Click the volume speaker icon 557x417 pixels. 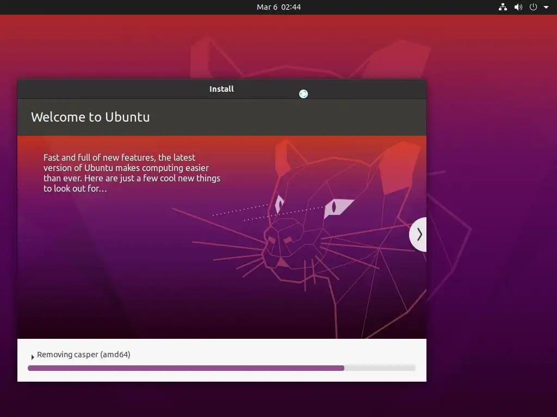pos(518,7)
